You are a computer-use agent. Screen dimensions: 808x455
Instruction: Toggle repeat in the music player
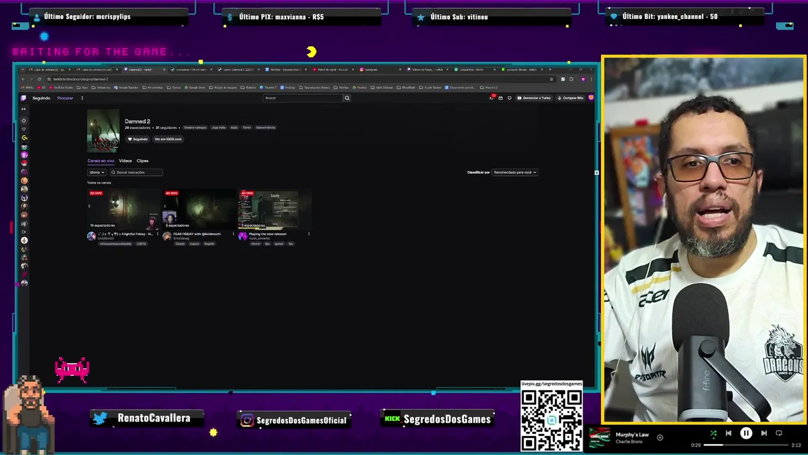pyautogui.click(x=779, y=434)
